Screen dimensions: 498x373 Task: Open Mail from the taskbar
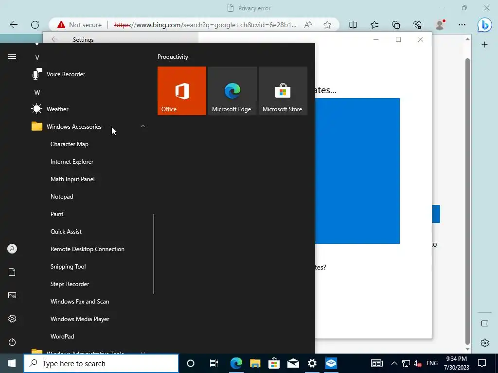[293, 363]
